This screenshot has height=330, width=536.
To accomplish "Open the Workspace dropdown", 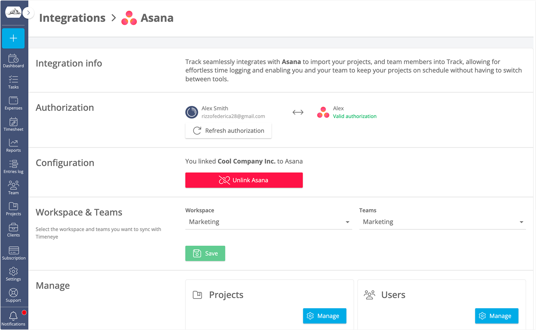I will [269, 222].
